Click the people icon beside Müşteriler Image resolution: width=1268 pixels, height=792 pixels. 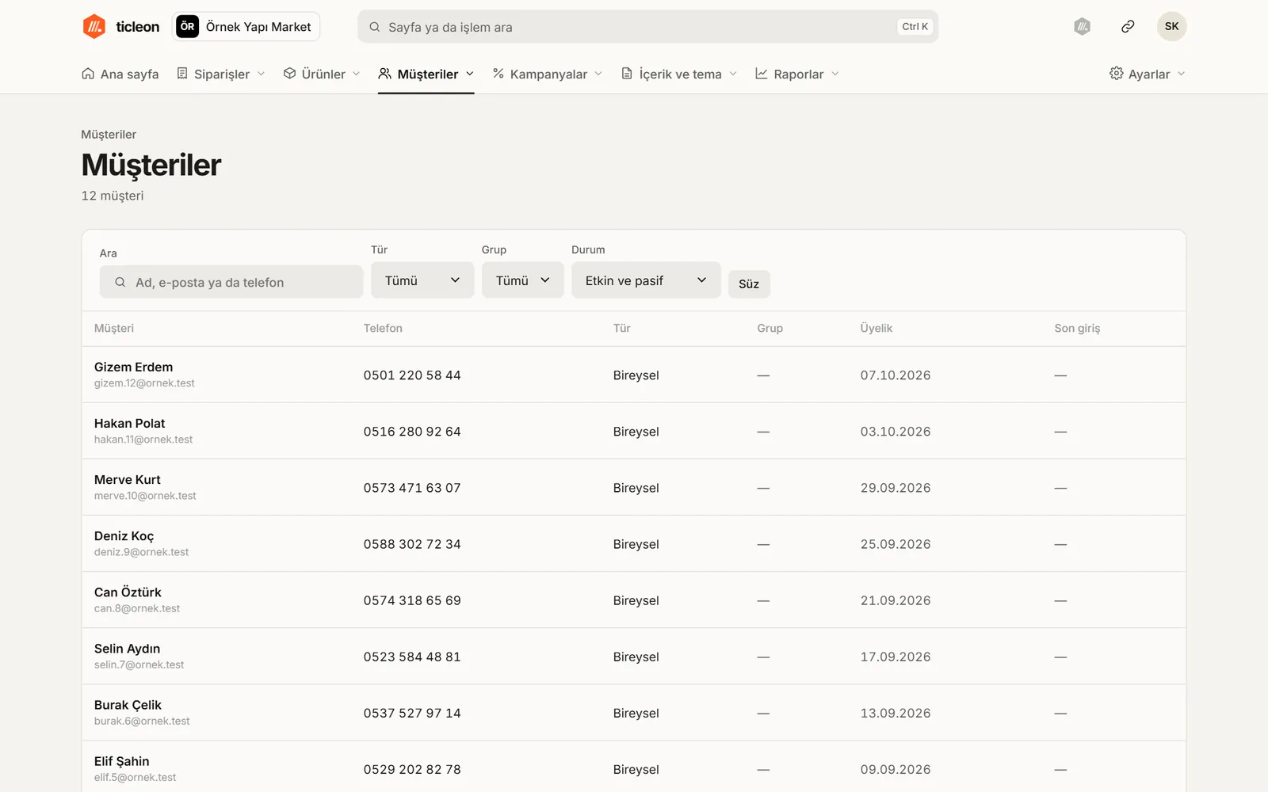tap(385, 74)
